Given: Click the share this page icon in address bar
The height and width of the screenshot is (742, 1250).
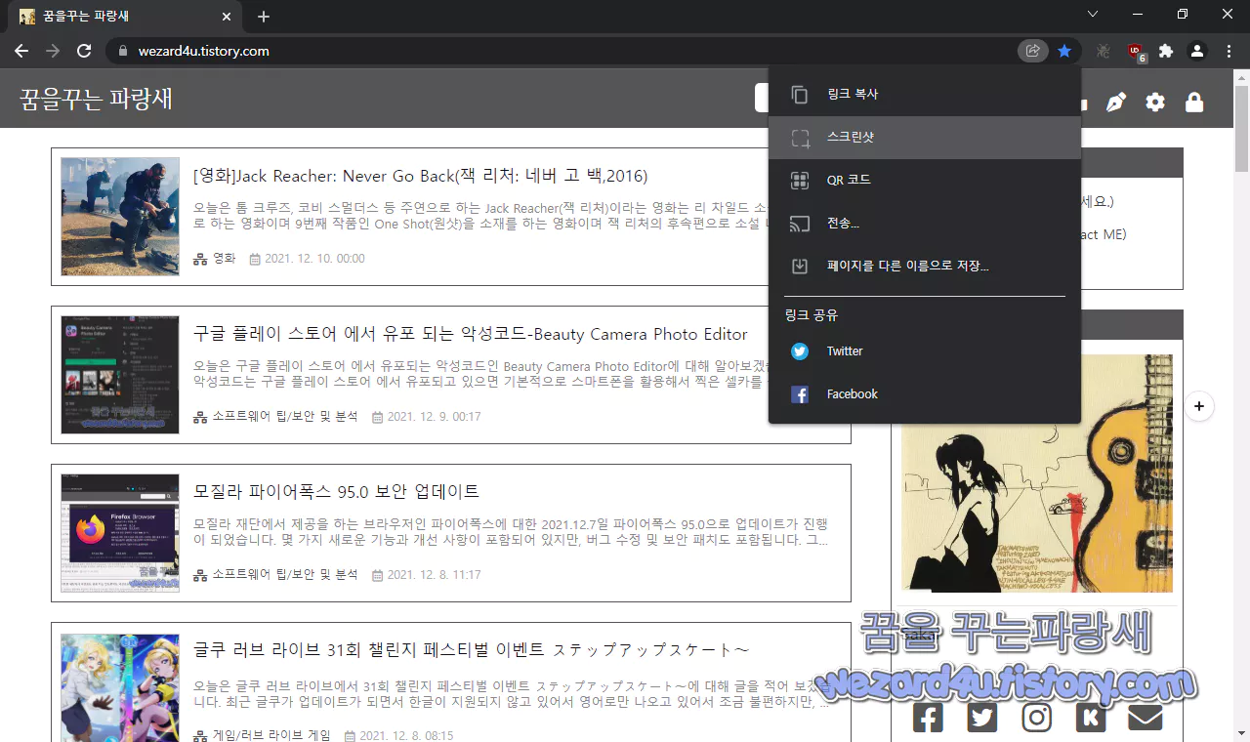Looking at the screenshot, I should point(1032,51).
